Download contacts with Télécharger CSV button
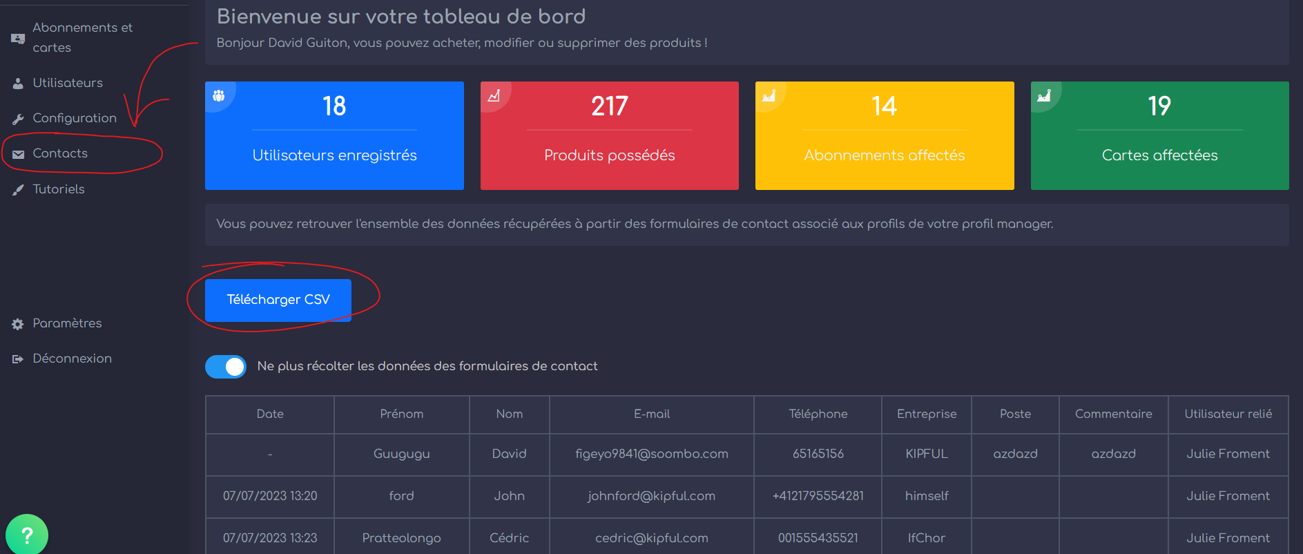Screen dimensions: 1303x554 click(278, 300)
